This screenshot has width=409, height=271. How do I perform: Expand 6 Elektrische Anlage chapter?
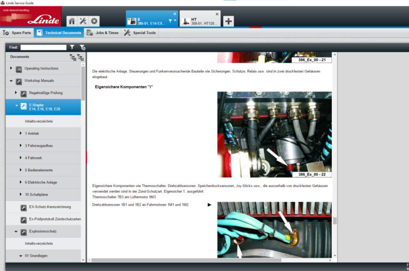(20, 182)
